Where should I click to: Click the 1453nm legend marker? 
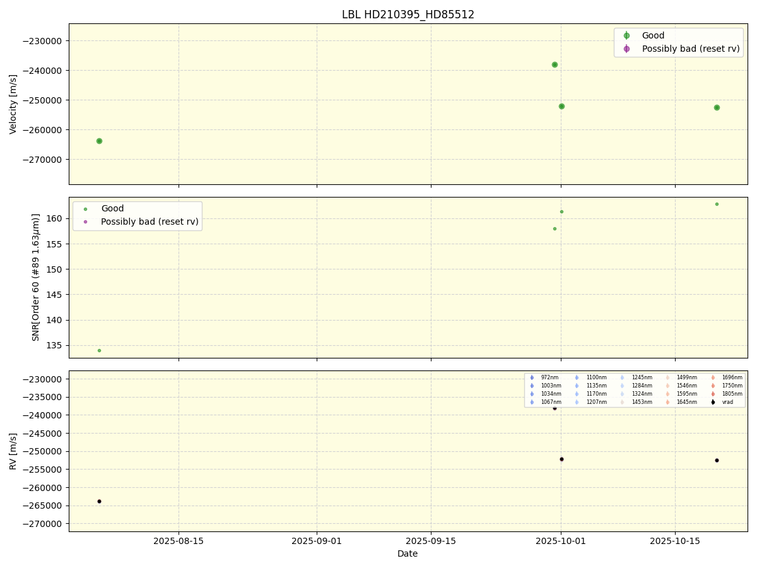point(622,402)
